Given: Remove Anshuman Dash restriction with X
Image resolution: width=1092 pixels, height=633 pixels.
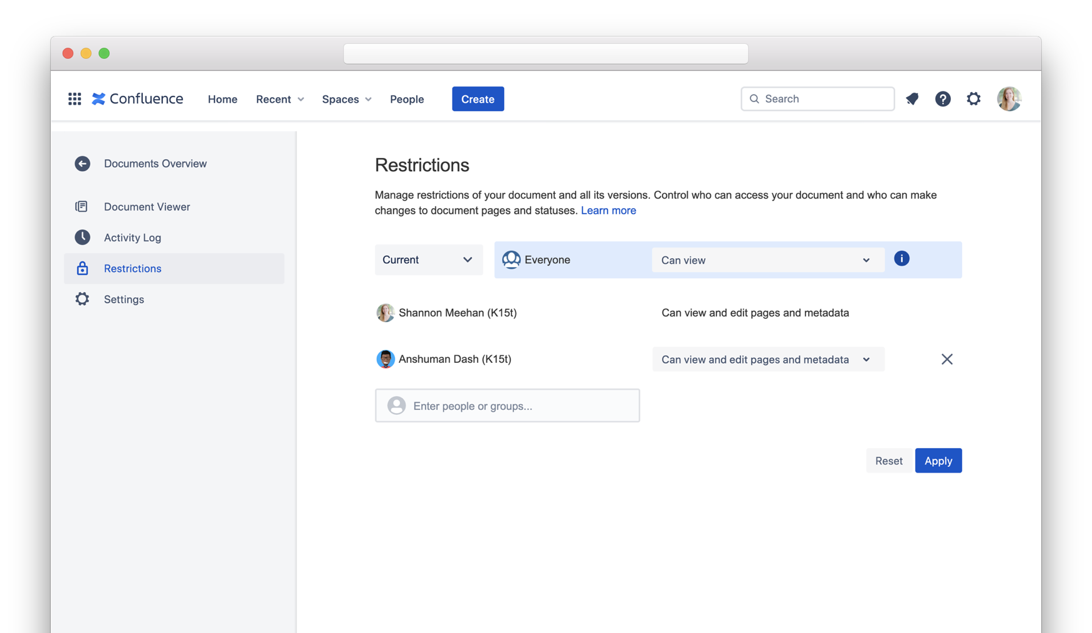Looking at the screenshot, I should tap(947, 359).
